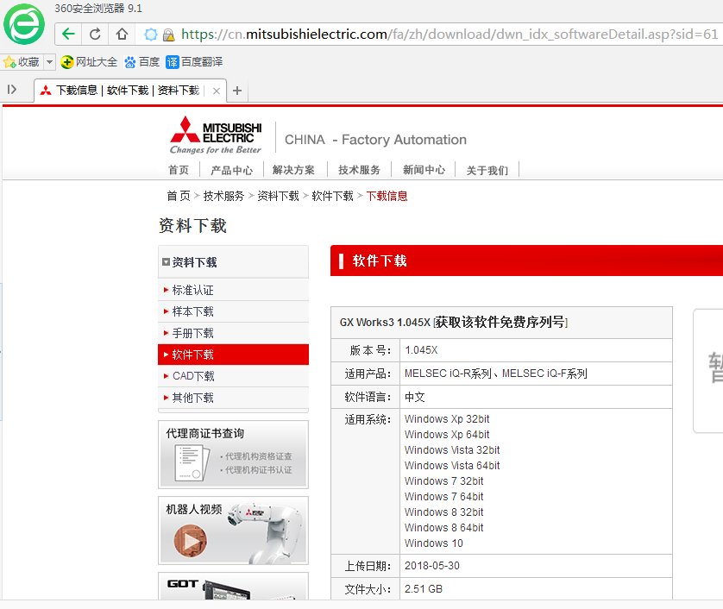Open the 产品中心 navigation menu

click(x=231, y=170)
